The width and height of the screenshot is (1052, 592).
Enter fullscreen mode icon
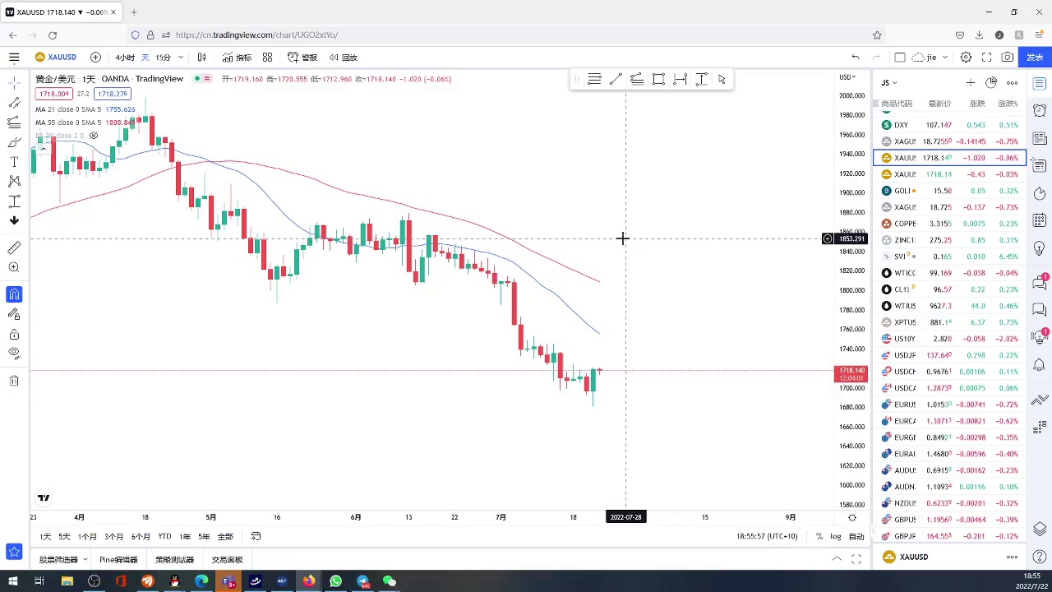pos(986,58)
